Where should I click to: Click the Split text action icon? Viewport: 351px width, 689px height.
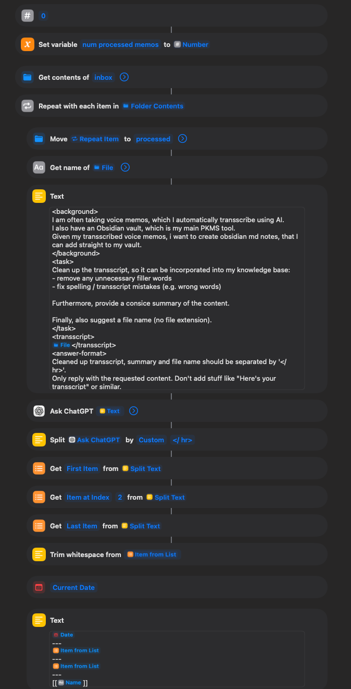(39, 440)
